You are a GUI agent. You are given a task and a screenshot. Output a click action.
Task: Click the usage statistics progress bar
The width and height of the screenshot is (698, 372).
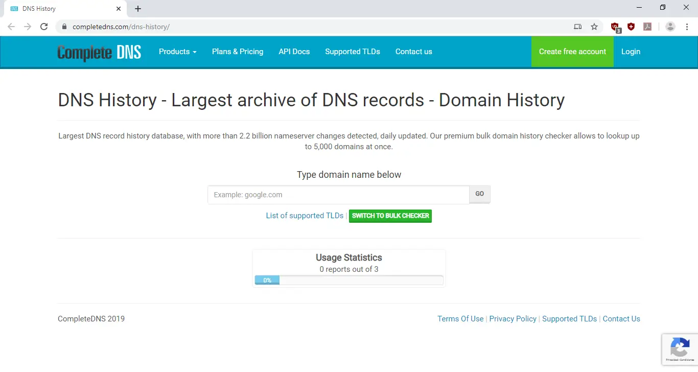pos(349,280)
